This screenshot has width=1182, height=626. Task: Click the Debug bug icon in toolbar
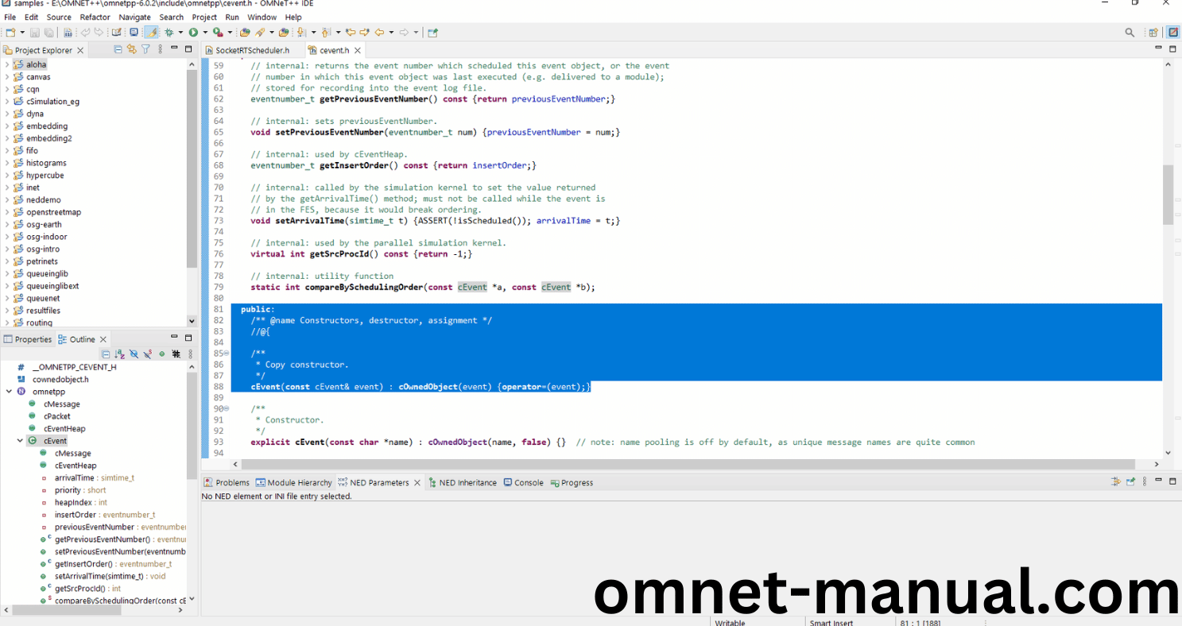click(x=169, y=33)
